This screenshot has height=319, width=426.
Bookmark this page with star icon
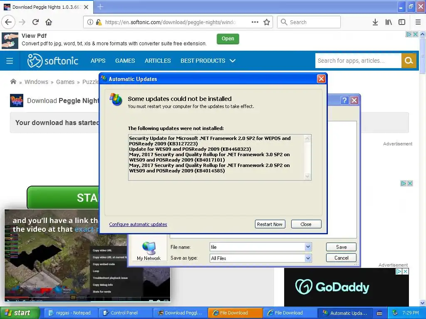point(267,22)
